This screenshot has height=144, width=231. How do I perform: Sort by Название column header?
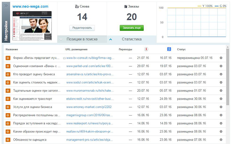click(x=12, y=49)
